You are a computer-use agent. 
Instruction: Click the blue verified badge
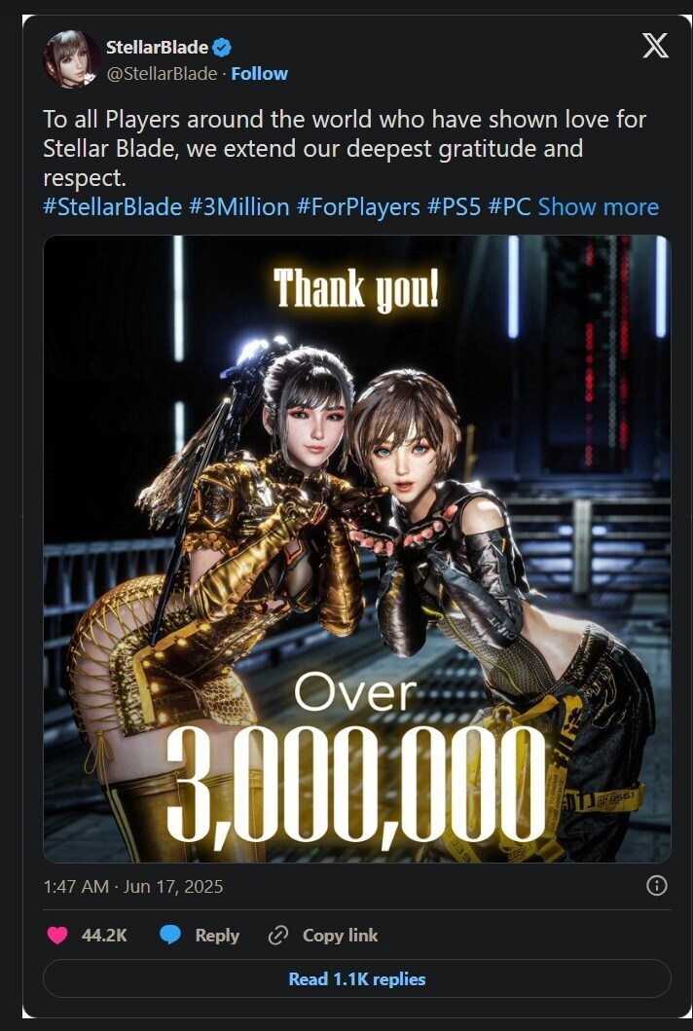point(222,48)
